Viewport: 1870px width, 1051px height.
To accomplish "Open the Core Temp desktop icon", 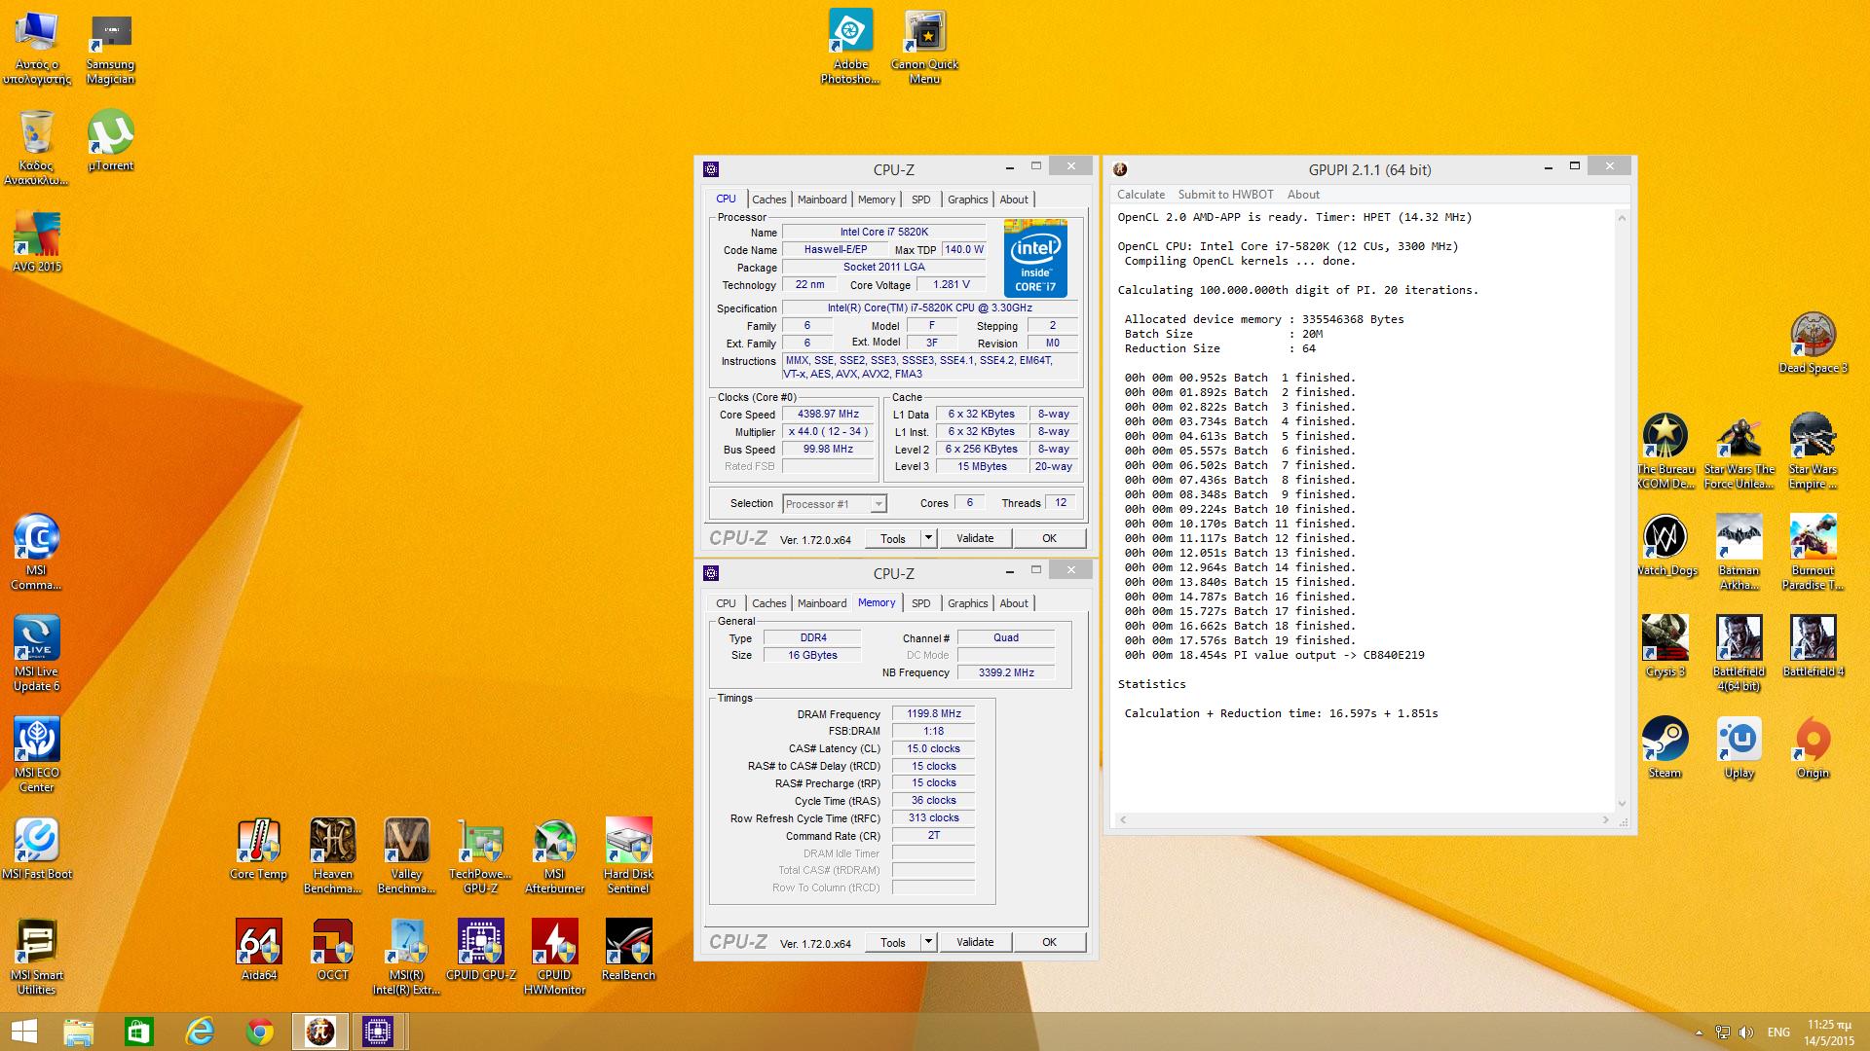I will click(258, 849).
